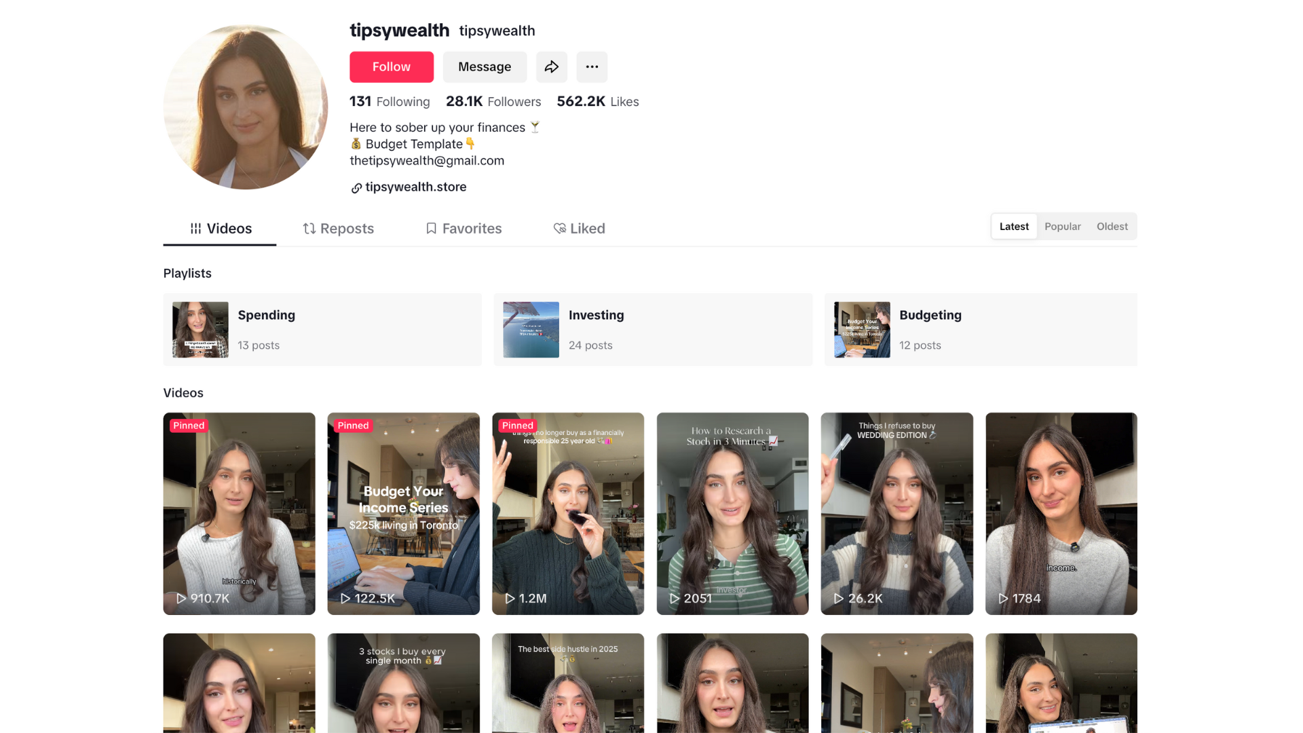Select the Videos tab
Viewport: 1303px width, 733px height.
(221, 229)
